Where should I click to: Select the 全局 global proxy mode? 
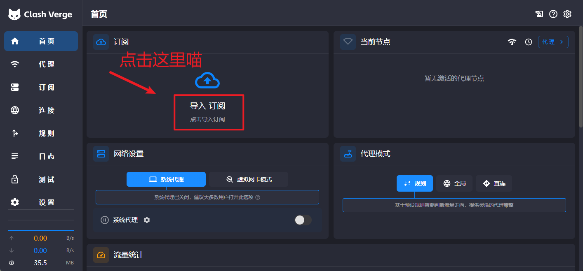point(454,183)
